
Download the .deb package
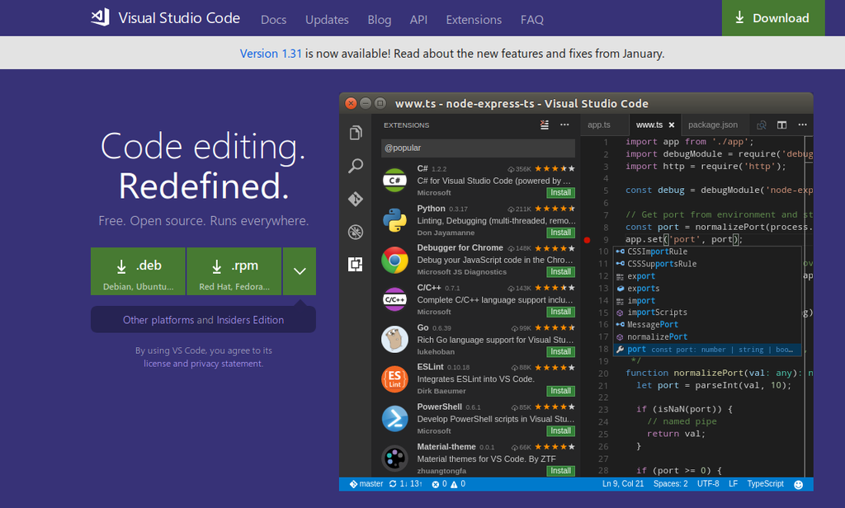[138, 271]
